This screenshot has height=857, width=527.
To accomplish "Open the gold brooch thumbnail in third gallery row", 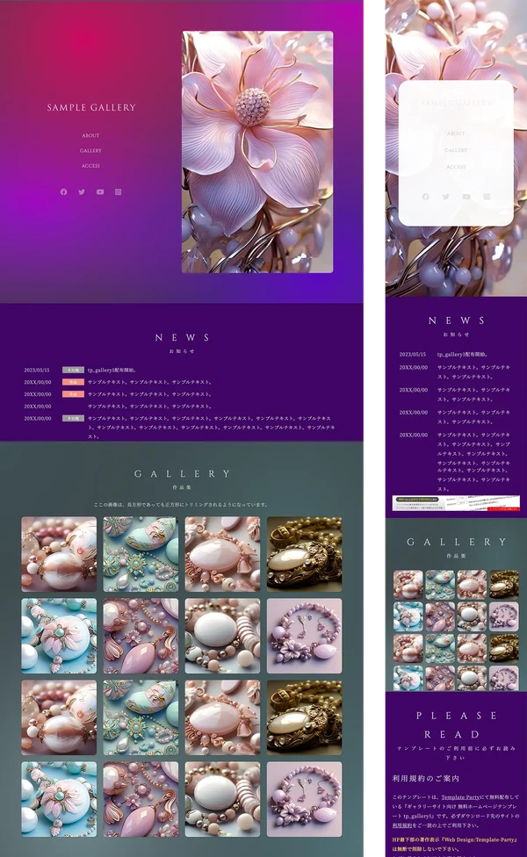I will [305, 717].
